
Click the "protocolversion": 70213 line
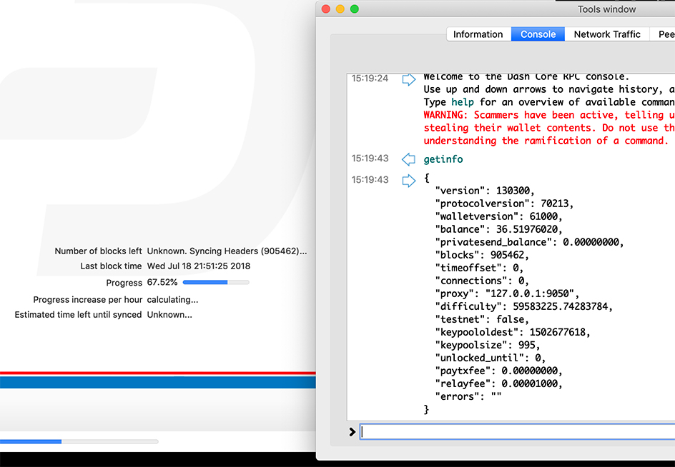(x=504, y=204)
